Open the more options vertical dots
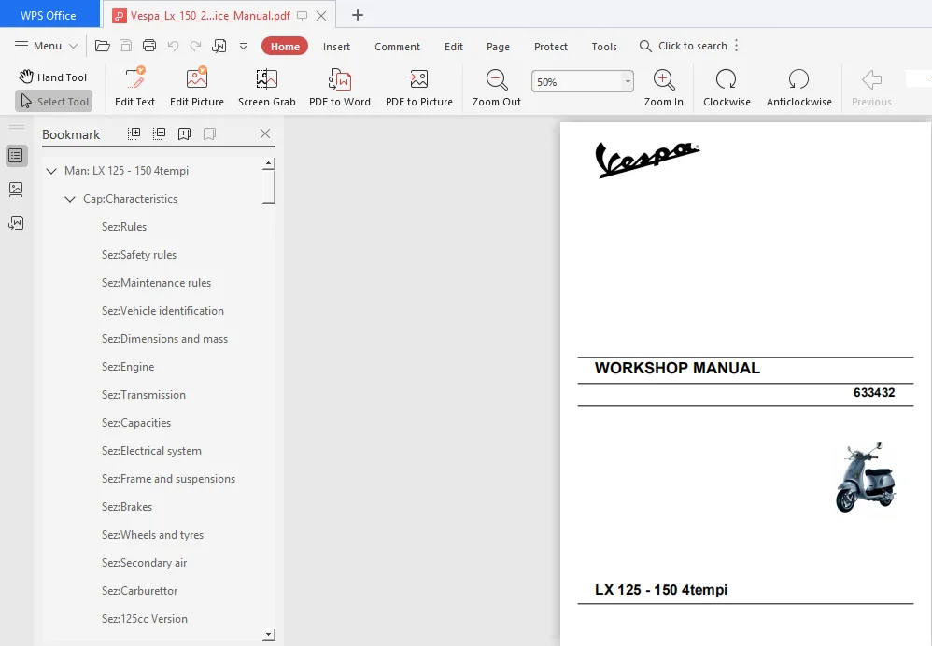 pos(737,46)
